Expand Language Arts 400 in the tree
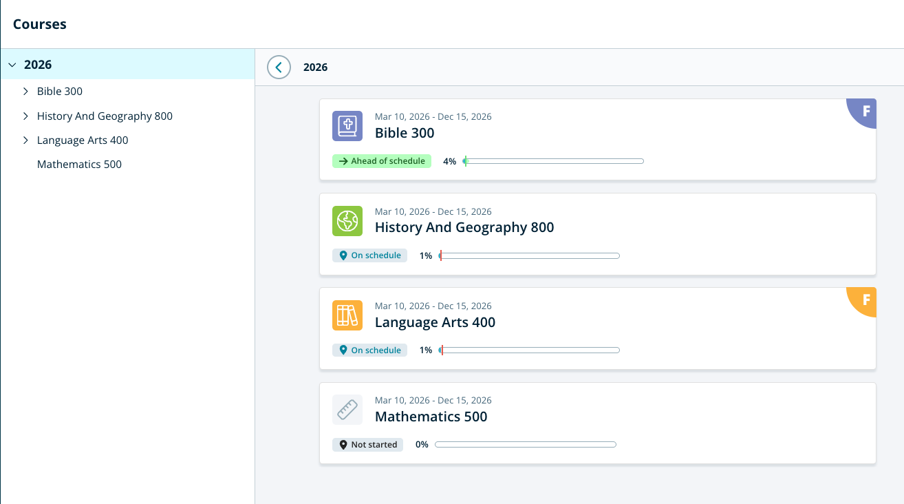The image size is (904, 504). [x=25, y=140]
